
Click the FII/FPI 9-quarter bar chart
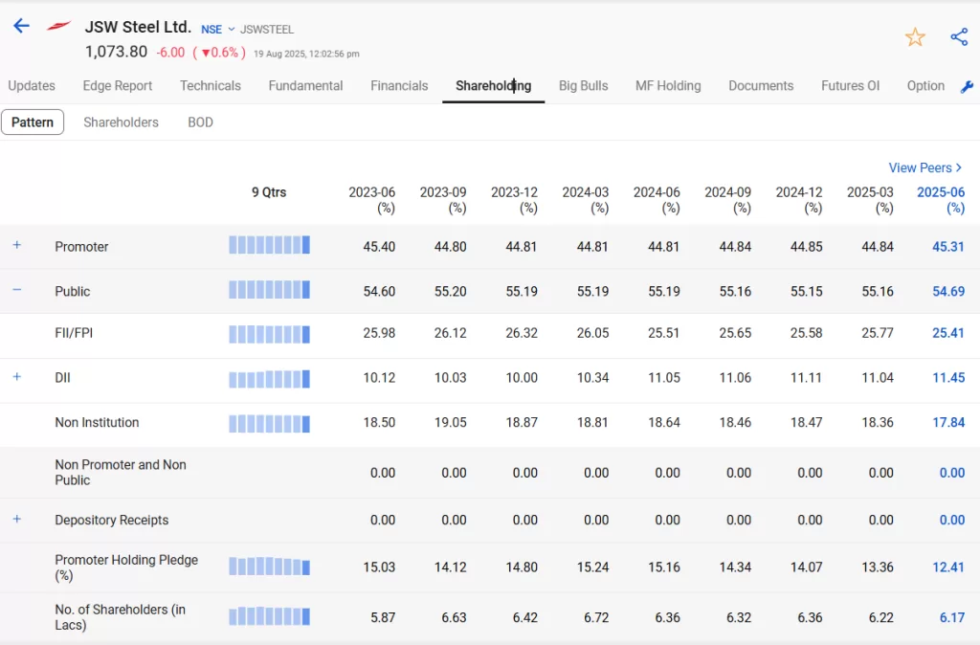[x=269, y=334]
